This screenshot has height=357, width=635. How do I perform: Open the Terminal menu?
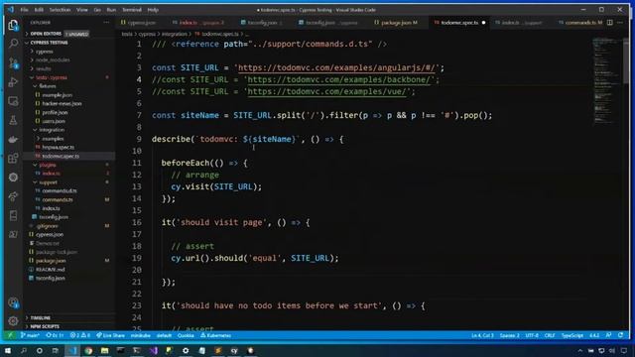[132, 10]
